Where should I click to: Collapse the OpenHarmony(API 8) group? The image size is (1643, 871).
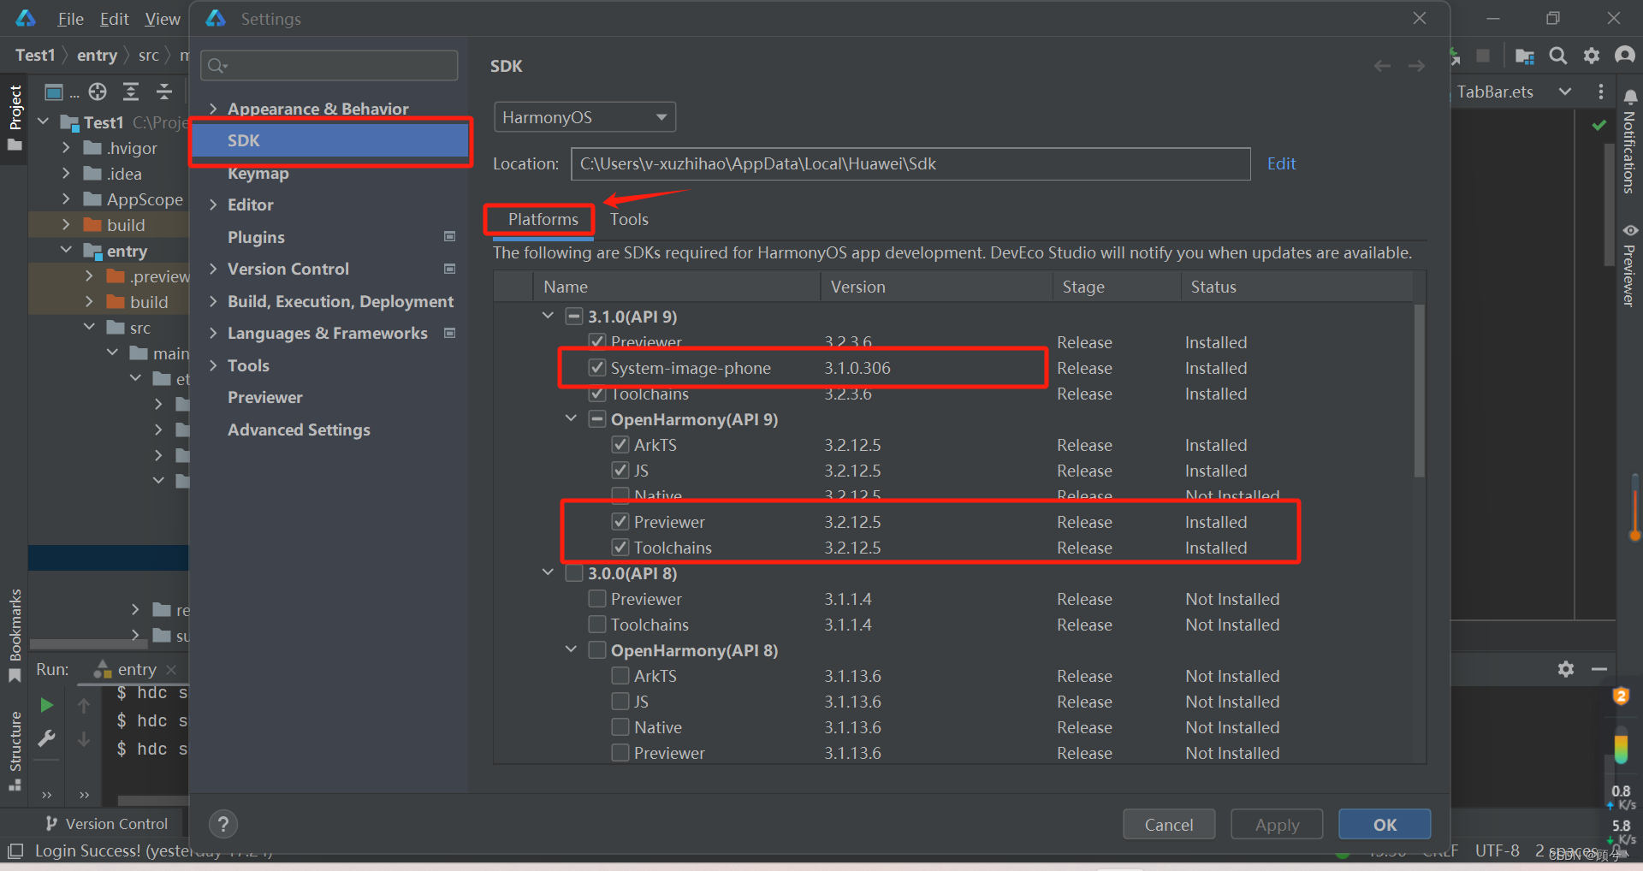click(571, 649)
